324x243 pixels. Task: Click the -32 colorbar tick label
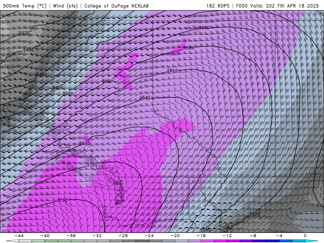tap(97, 236)
